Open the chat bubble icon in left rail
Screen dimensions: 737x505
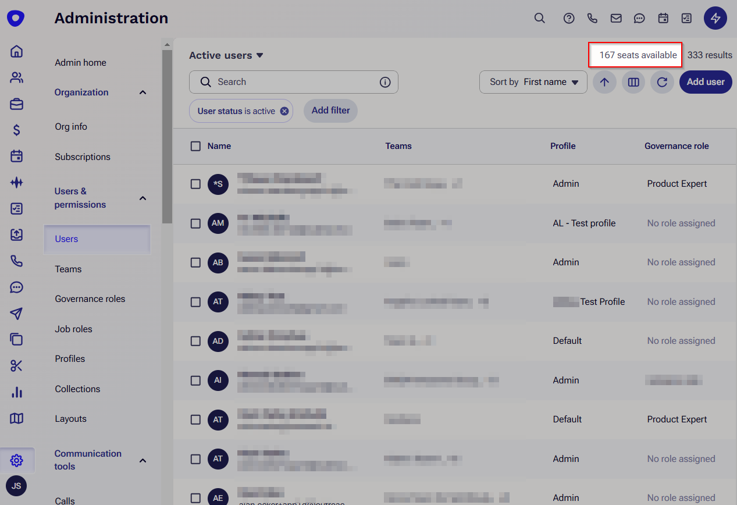coord(16,287)
